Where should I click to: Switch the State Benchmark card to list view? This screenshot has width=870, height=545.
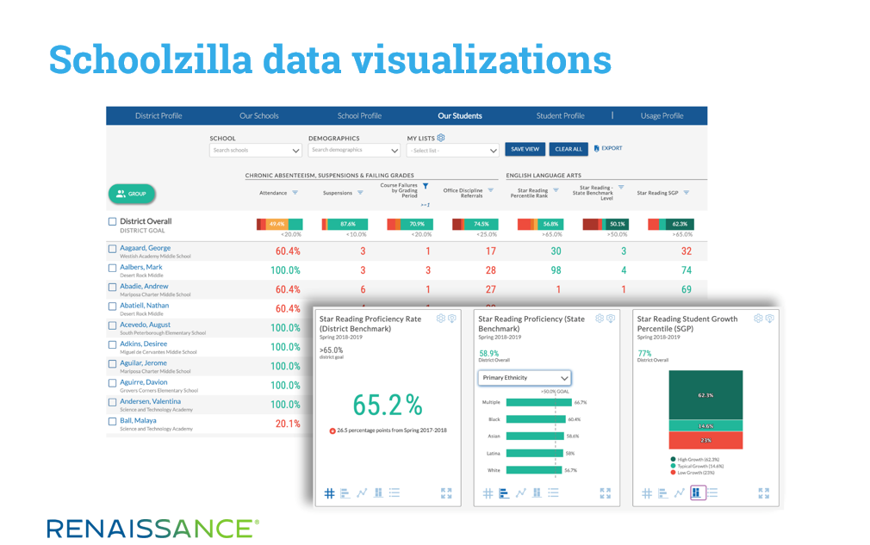point(553,492)
